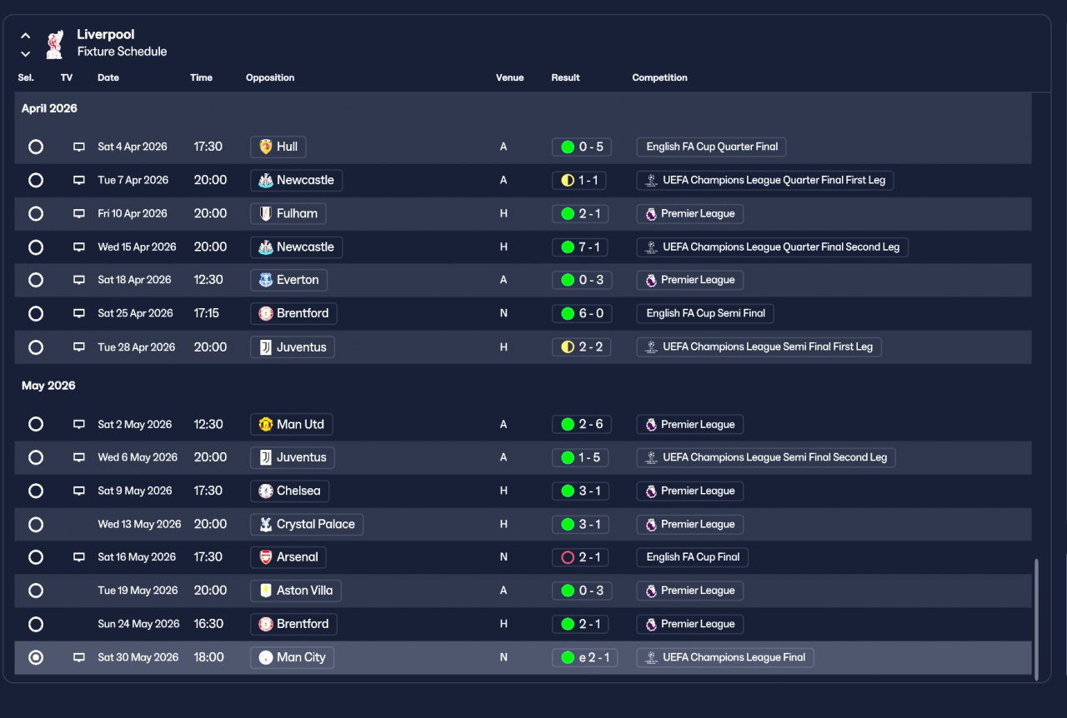Open Brentford team from 24 May row

(x=293, y=624)
